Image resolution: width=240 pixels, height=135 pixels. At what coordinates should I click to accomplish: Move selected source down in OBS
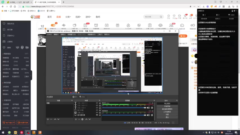pos(90,119)
